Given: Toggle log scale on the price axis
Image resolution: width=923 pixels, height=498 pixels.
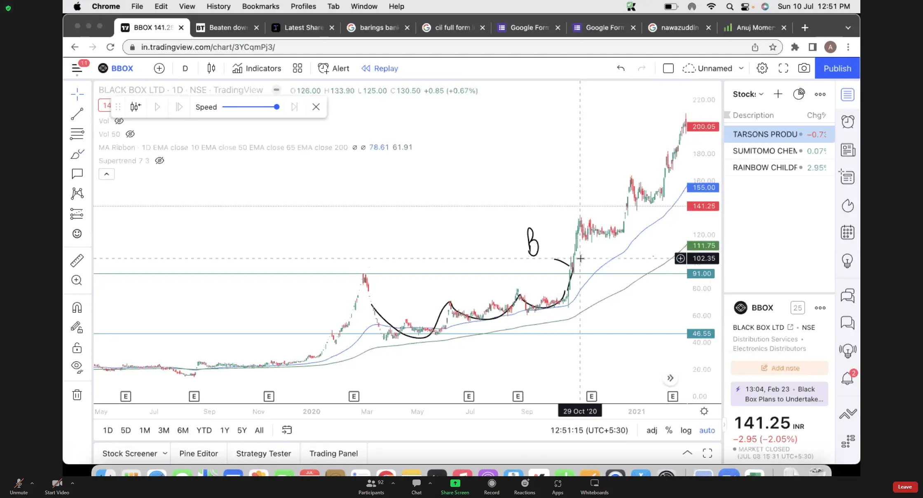Looking at the screenshot, I should click(686, 430).
